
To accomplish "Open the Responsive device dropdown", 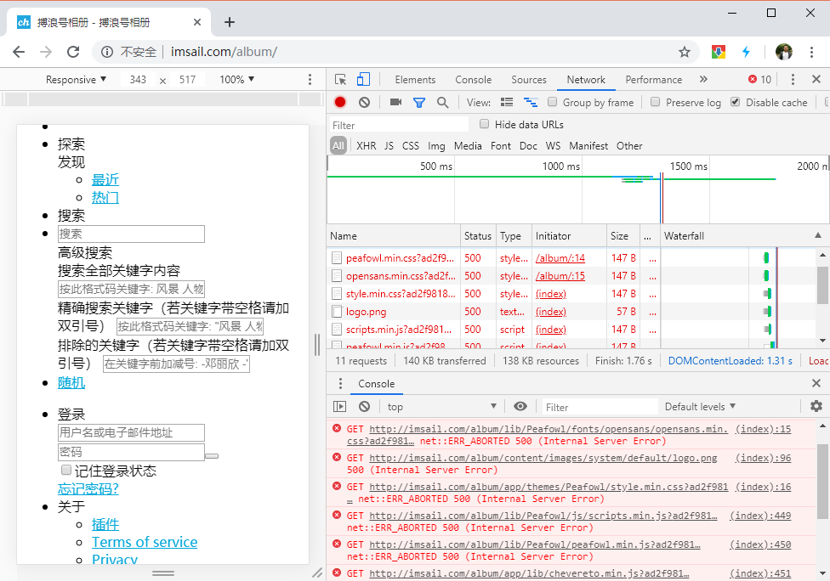I will point(77,79).
